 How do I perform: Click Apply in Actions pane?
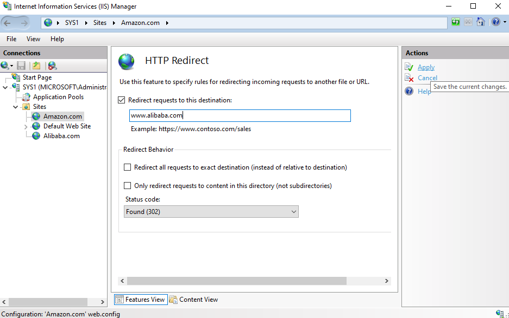click(x=426, y=67)
